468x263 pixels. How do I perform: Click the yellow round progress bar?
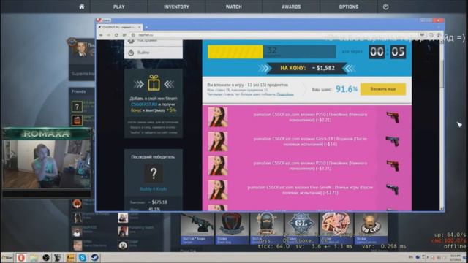235,52
